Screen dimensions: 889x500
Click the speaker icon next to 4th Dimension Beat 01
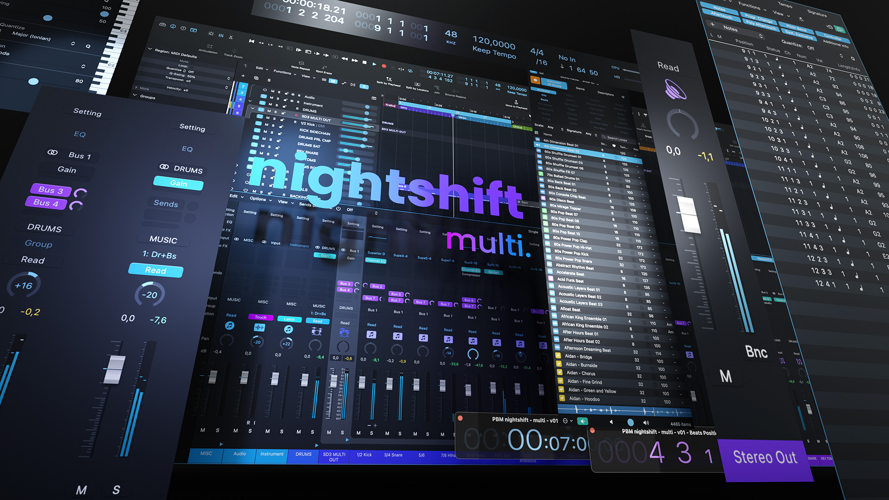[x=537, y=145]
